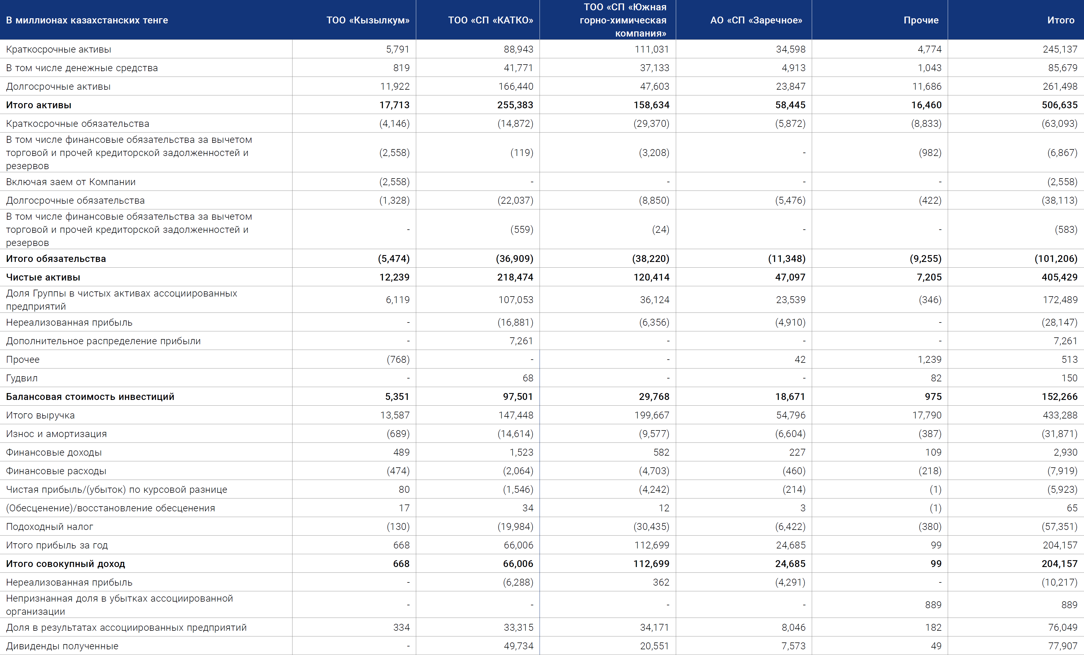The width and height of the screenshot is (1084, 655).
Task: Click the value 68 in the Гудвил row
Action: pyautogui.click(x=528, y=378)
